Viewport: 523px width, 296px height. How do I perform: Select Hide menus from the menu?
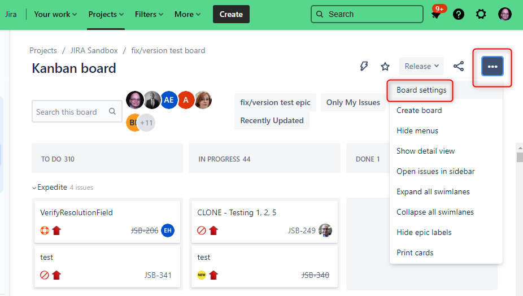446,131
